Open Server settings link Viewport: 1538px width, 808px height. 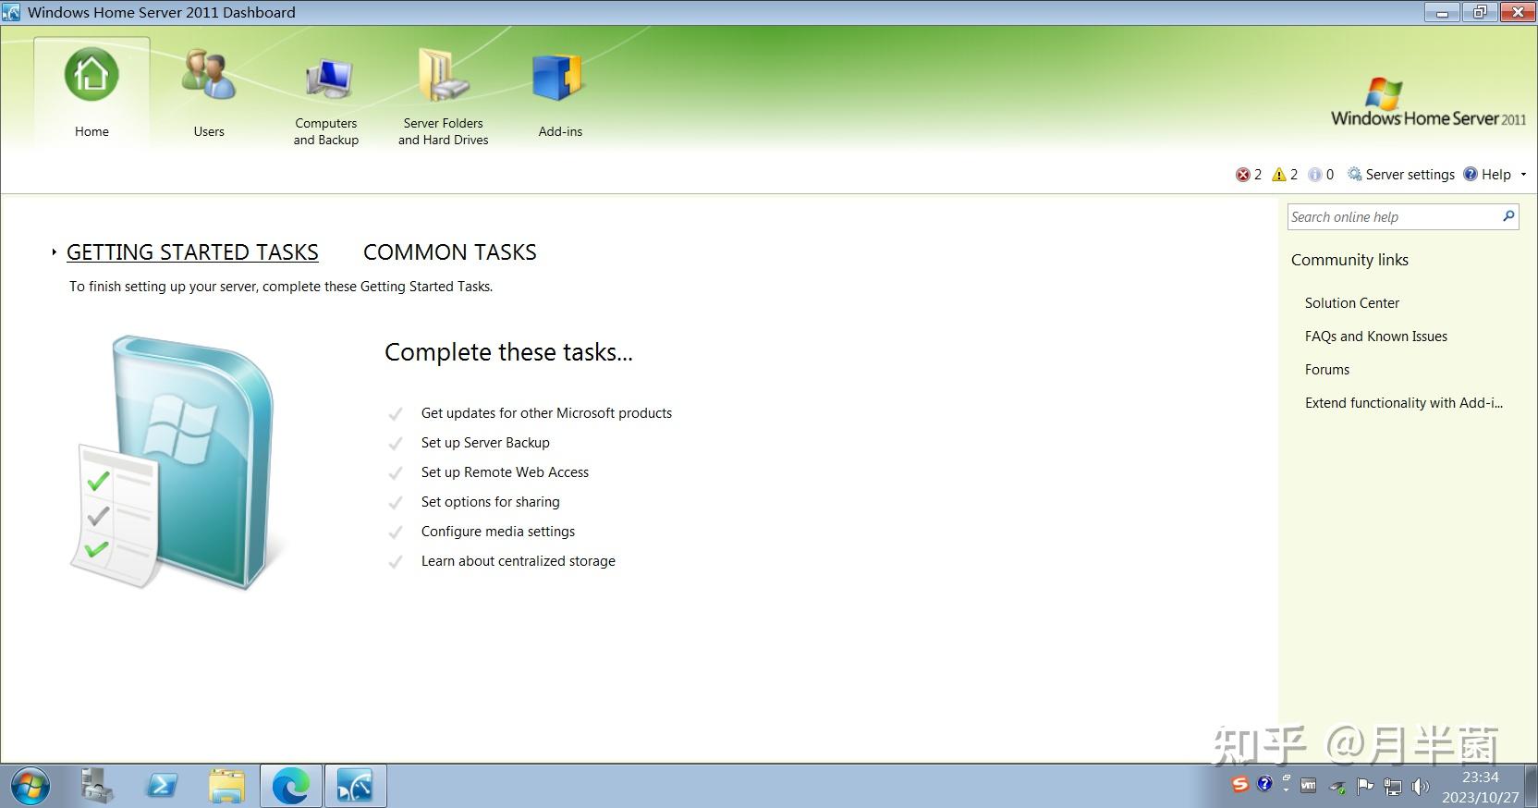pos(1410,175)
